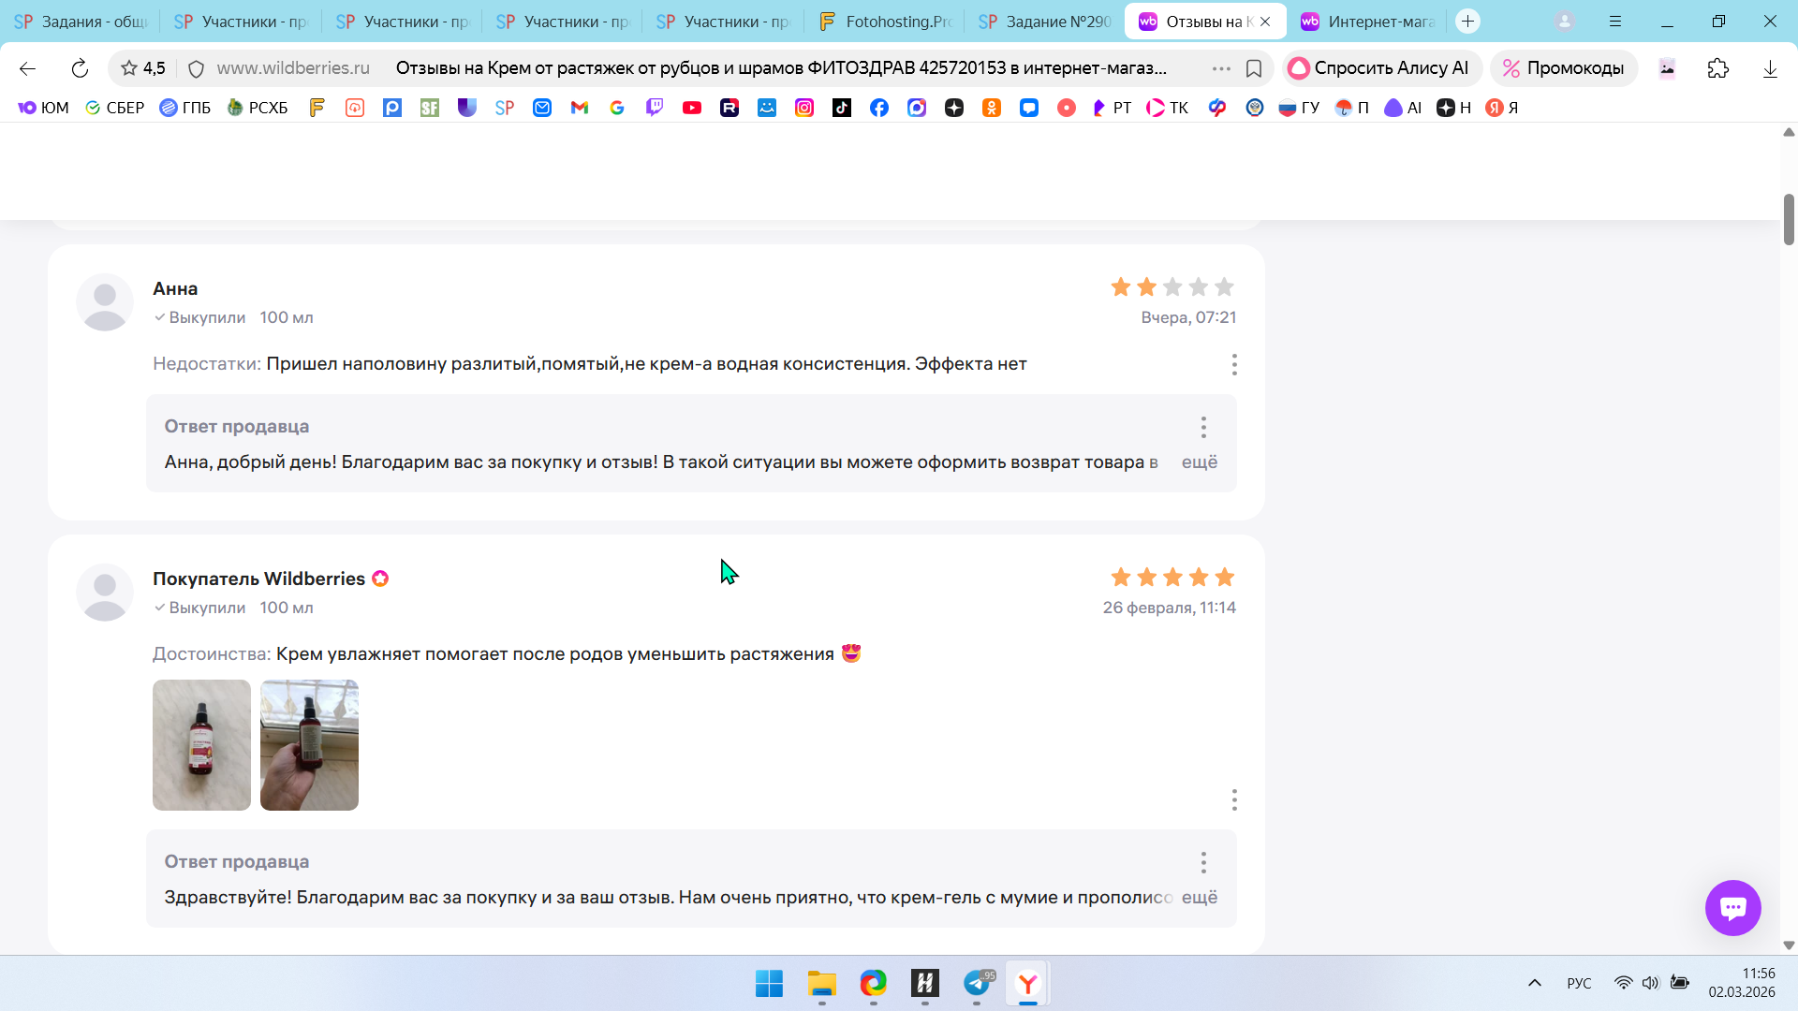Click the Спросить Алису AI button

(1380, 68)
